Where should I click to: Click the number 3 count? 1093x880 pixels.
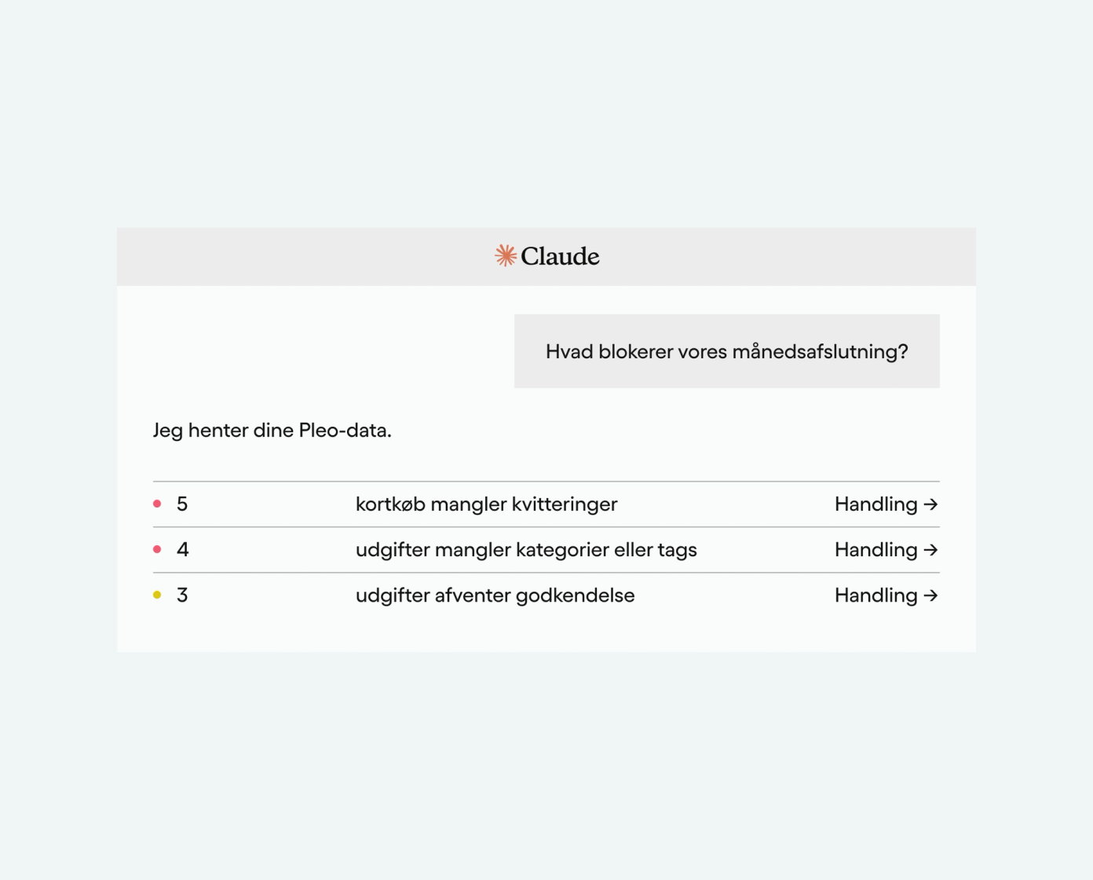[182, 596]
